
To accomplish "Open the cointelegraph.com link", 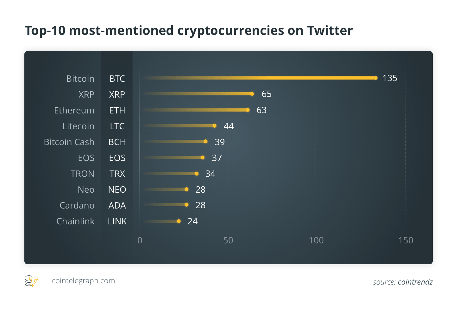I will pos(83,281).
